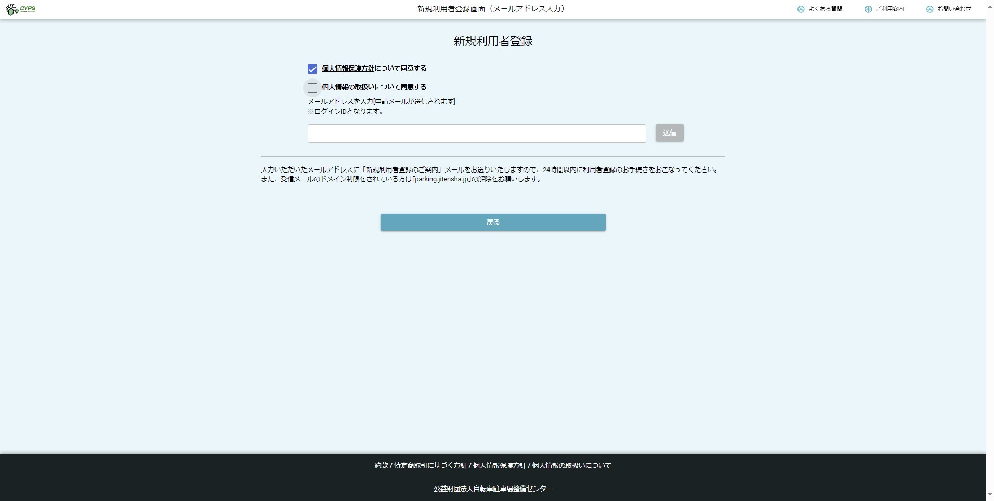994x501 pixels.
Task: Click the icon beside お問い合わせ
Action: tap(930, 9)
